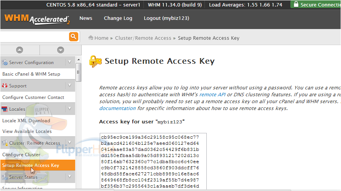The width and height of the screenshot is (341, 191).
Task: Open the Change Log menu item
Action: click(x=118, y=18)
